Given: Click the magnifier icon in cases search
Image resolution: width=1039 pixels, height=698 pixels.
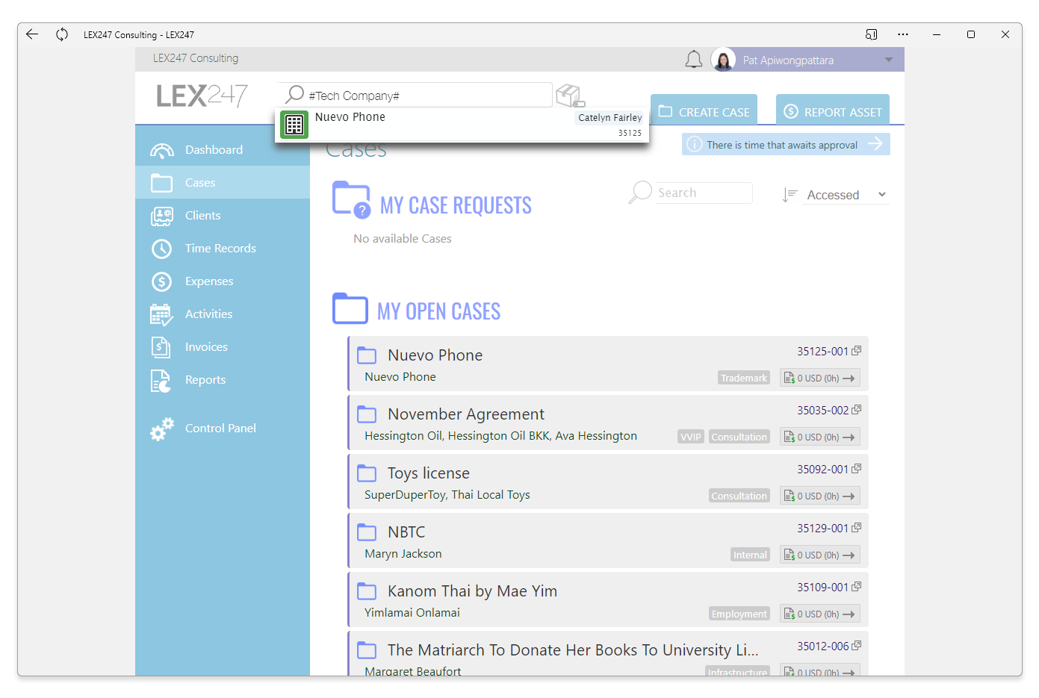Looking at the screenshot, I should coord(640,193).
